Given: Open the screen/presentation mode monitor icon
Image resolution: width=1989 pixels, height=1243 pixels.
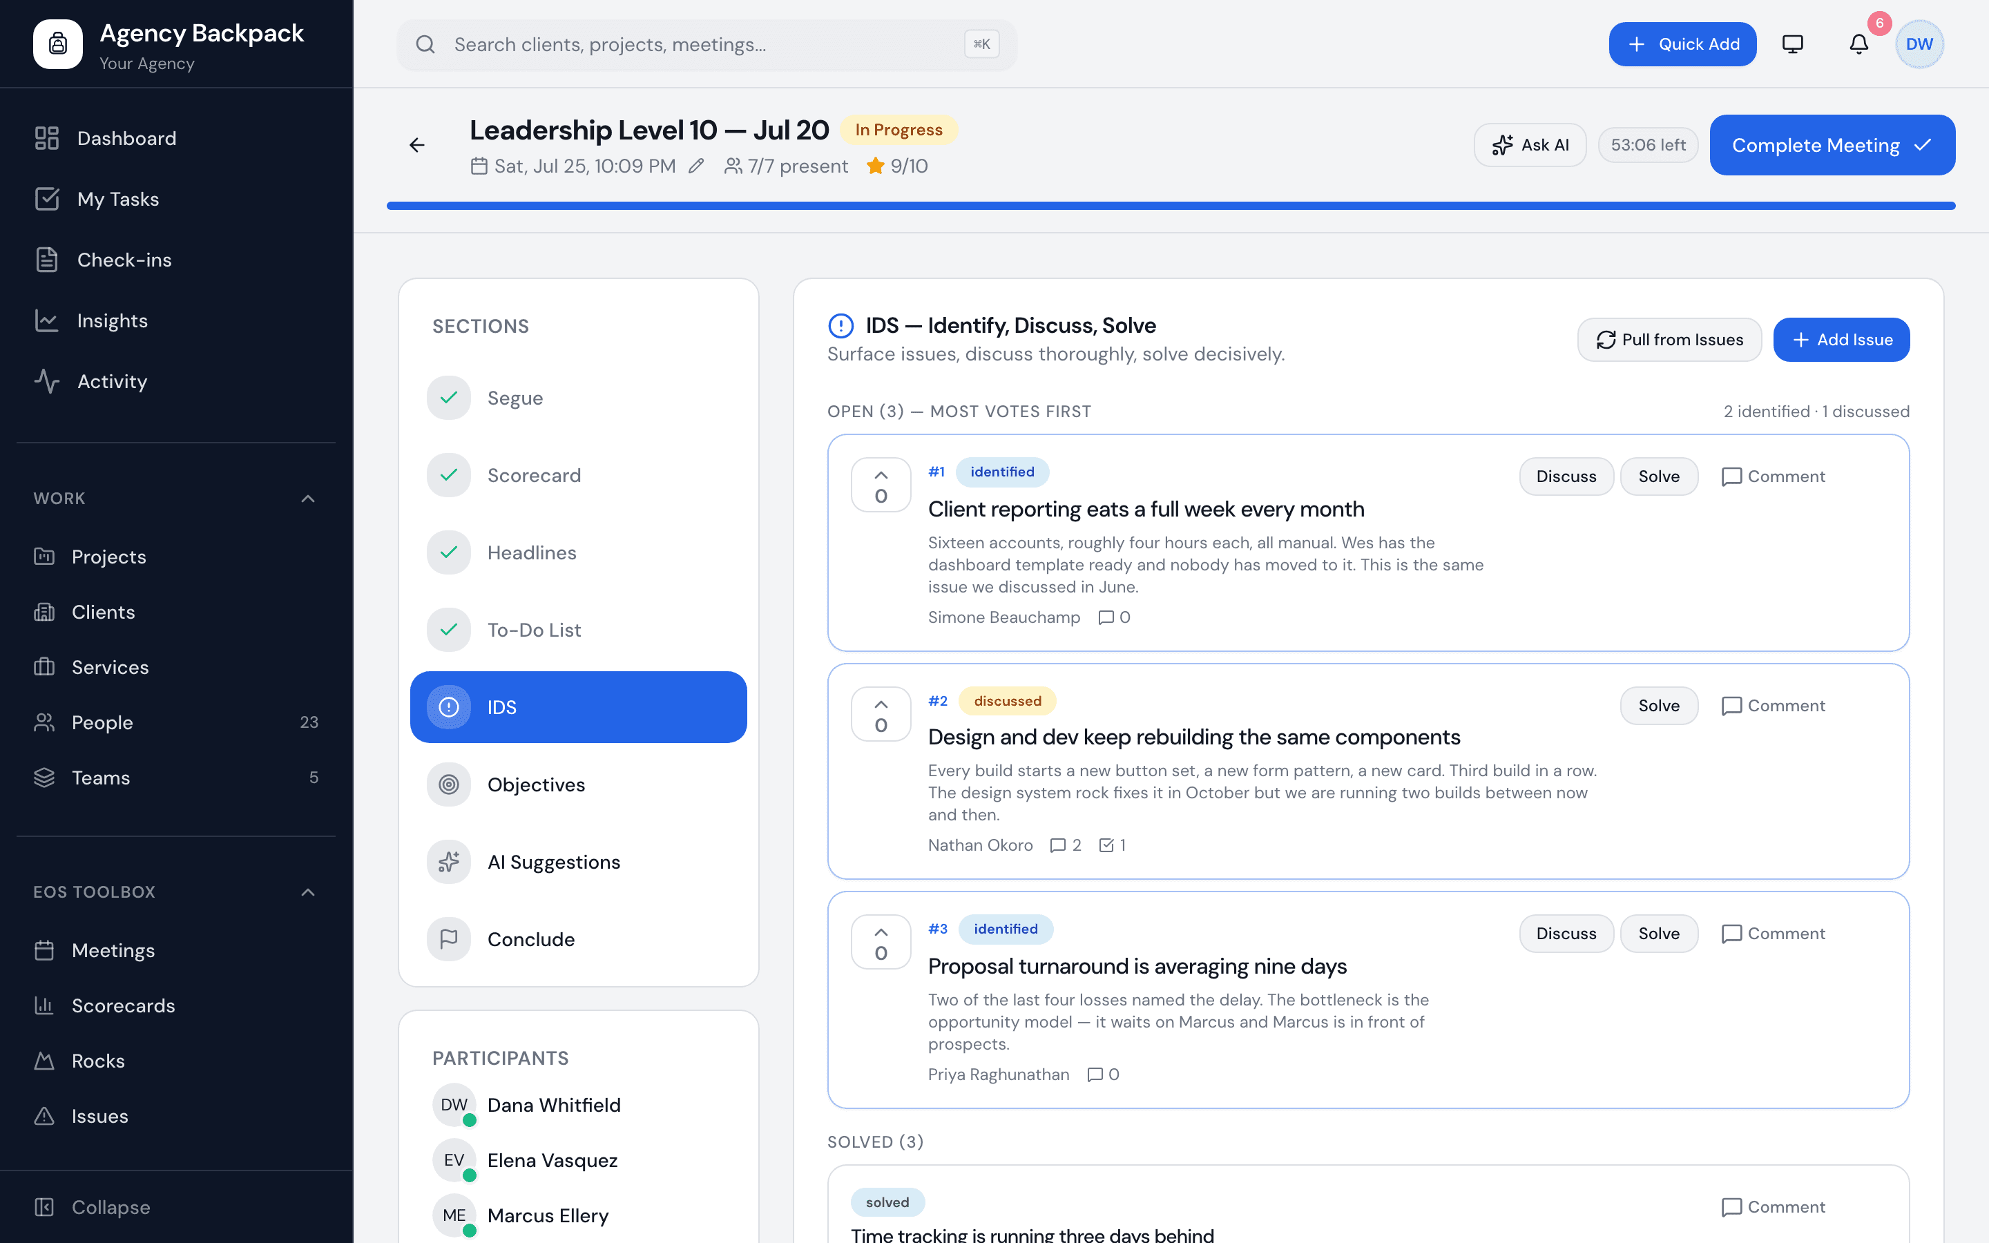Looking at the screenshot, I should point(1793,44).
